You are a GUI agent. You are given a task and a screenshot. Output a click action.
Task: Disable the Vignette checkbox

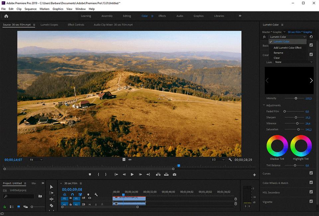point(311,201)
